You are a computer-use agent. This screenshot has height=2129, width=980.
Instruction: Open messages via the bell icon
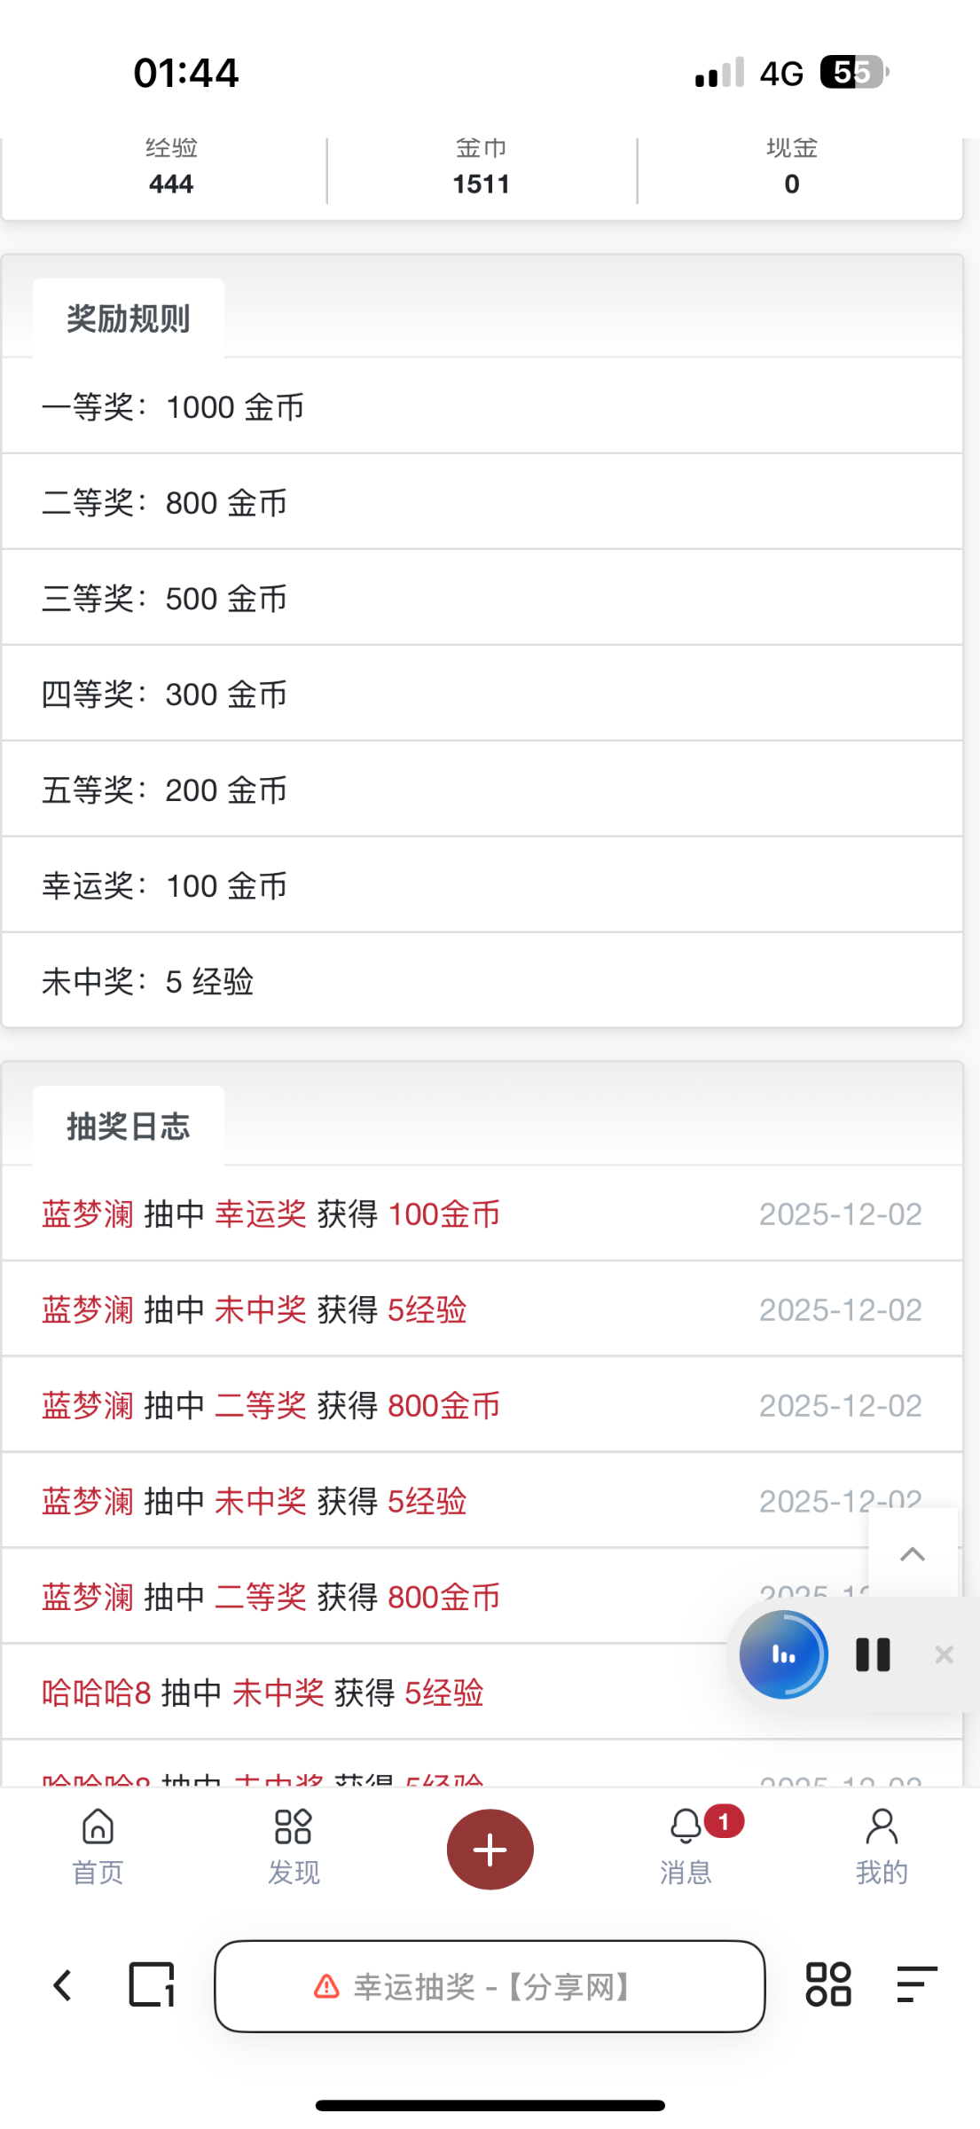coord(686,1827)
